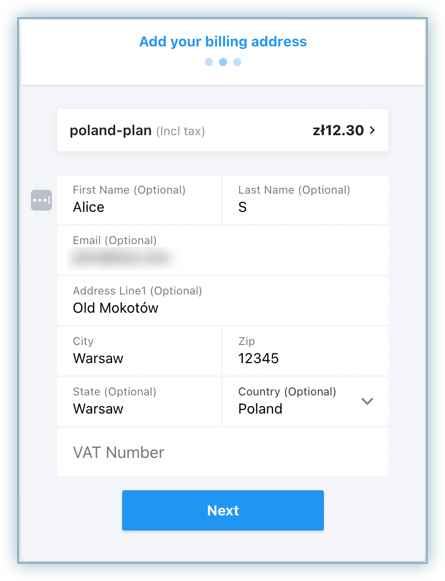Open the Country dropdown chevron
The height and width of the screenshot is (581, 445).
367,401
